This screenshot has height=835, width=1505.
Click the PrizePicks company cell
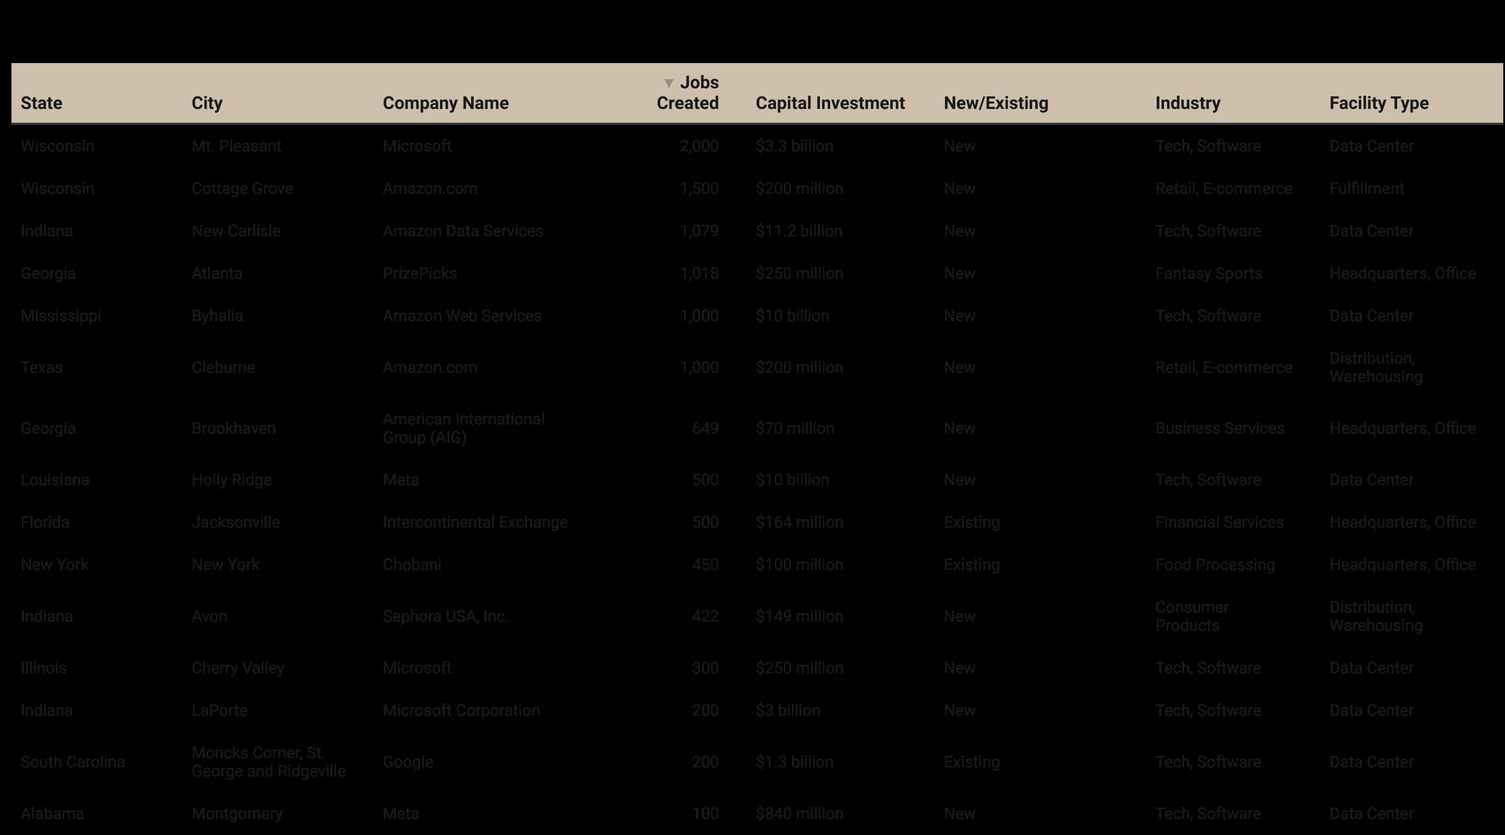pos(419,274)
